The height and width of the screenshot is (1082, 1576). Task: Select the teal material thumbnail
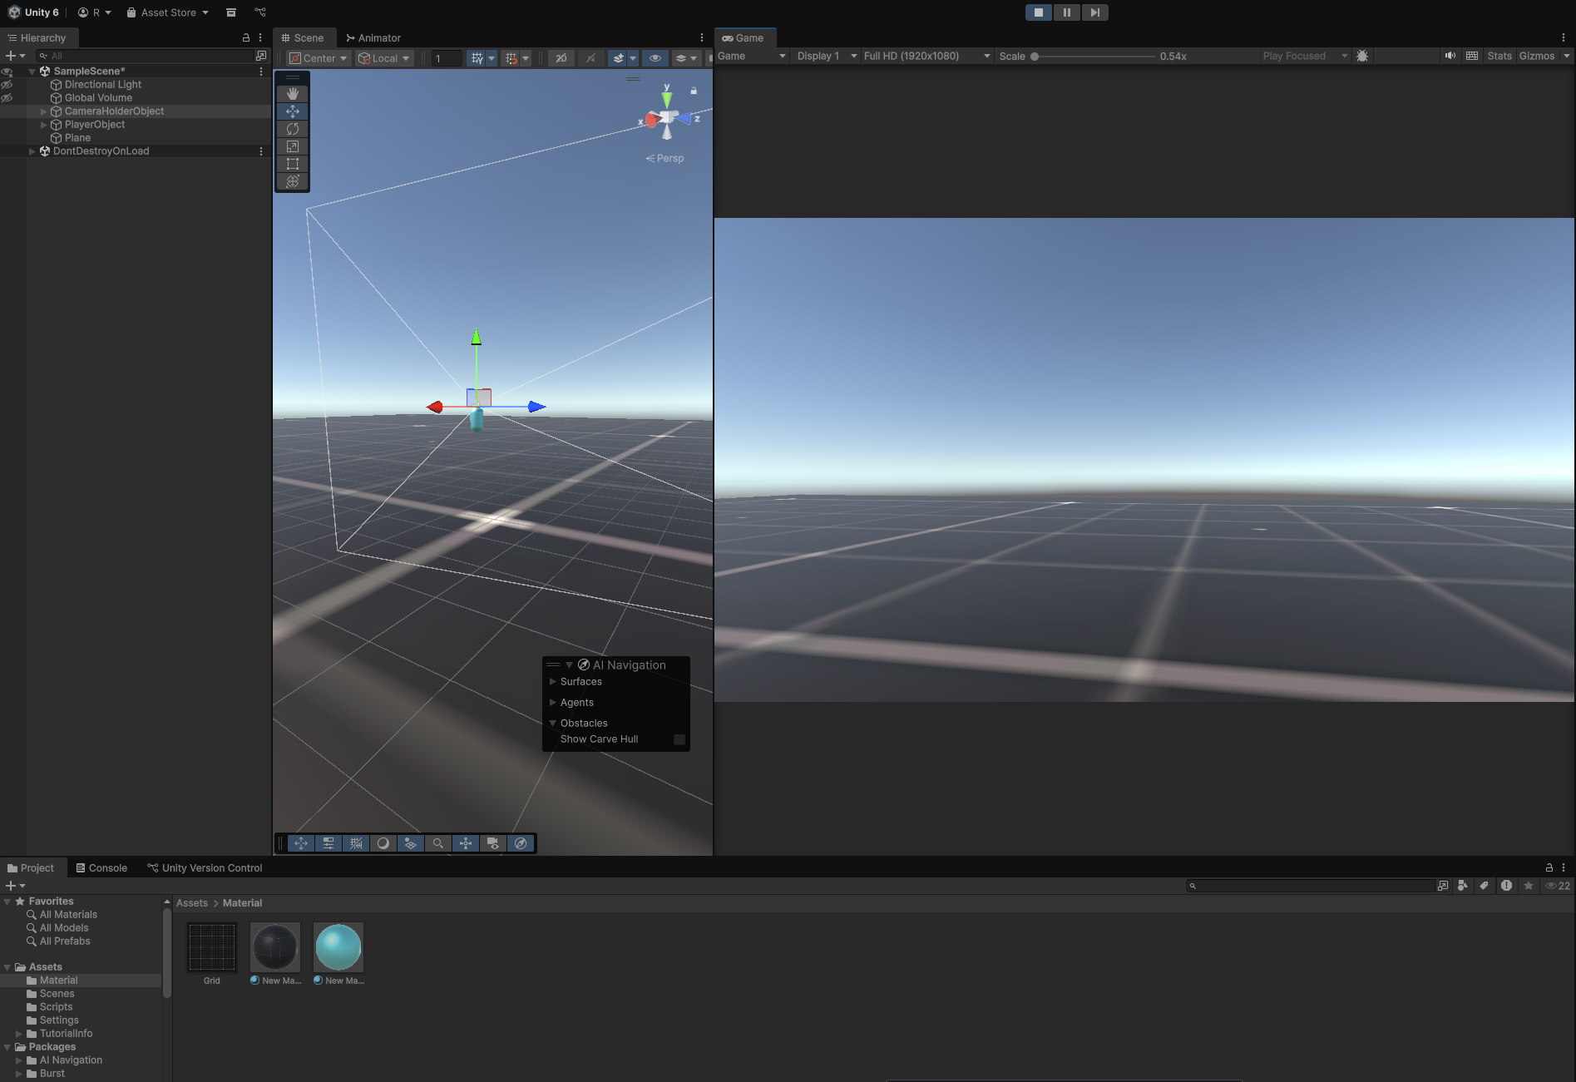click(x=338, y=947)
